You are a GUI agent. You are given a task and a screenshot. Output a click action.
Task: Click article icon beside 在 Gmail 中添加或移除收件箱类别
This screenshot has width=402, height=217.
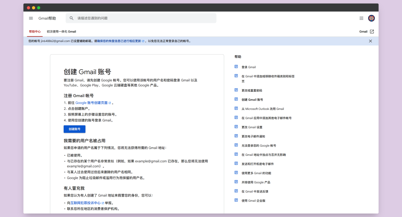[236, 76]
